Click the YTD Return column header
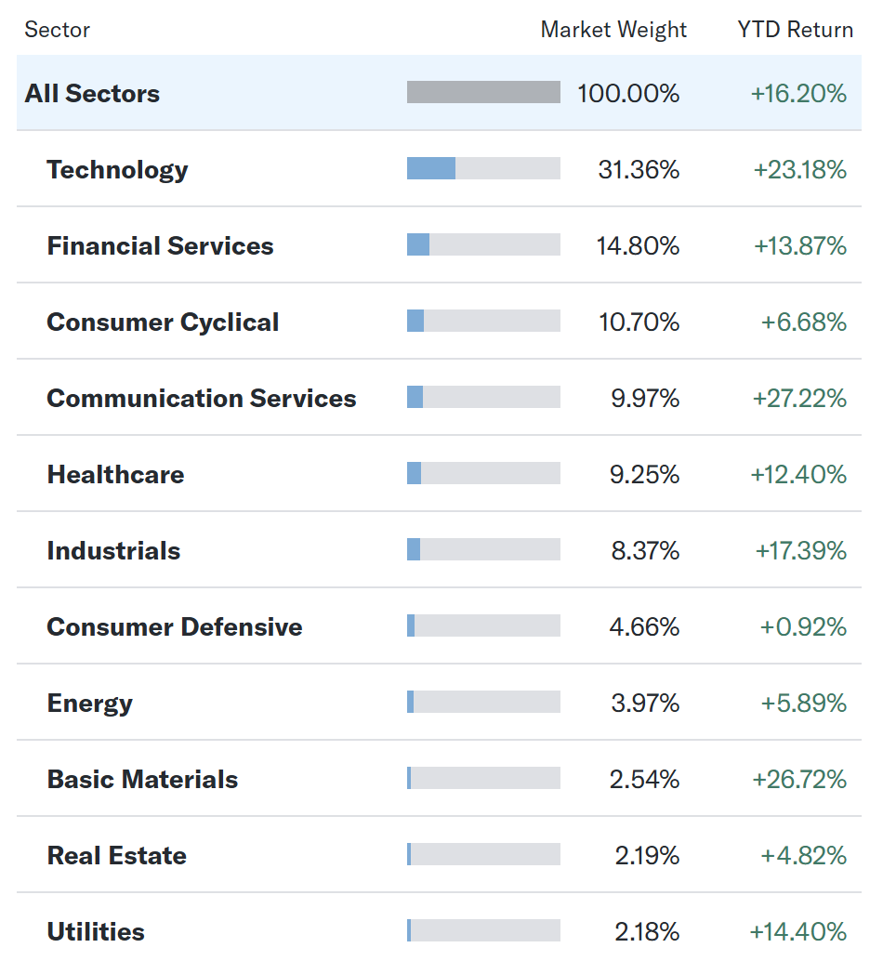 click(x=795, y=30)
